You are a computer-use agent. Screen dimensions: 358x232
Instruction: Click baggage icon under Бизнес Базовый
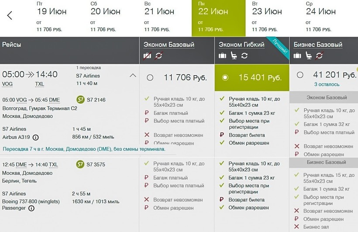point(298,55)
